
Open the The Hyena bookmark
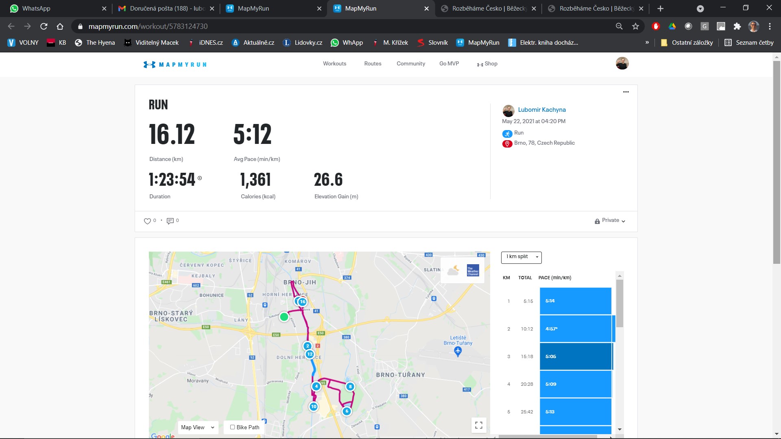click(95, 43)
